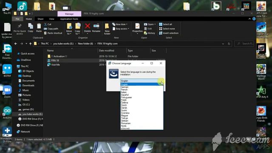Viewport: 272px width, 153px height.
Task: Choose Romanian in the language list
Action: tap(142, 123)
